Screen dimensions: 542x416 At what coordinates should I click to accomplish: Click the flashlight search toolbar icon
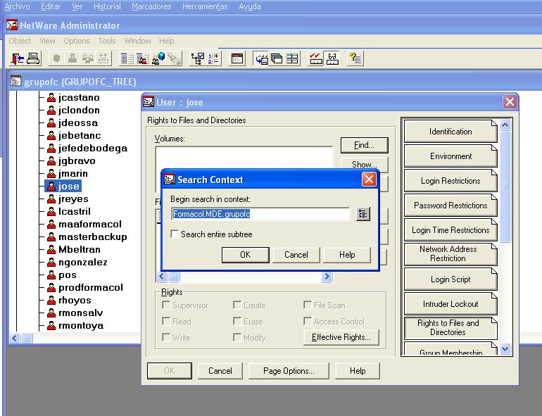175,58
